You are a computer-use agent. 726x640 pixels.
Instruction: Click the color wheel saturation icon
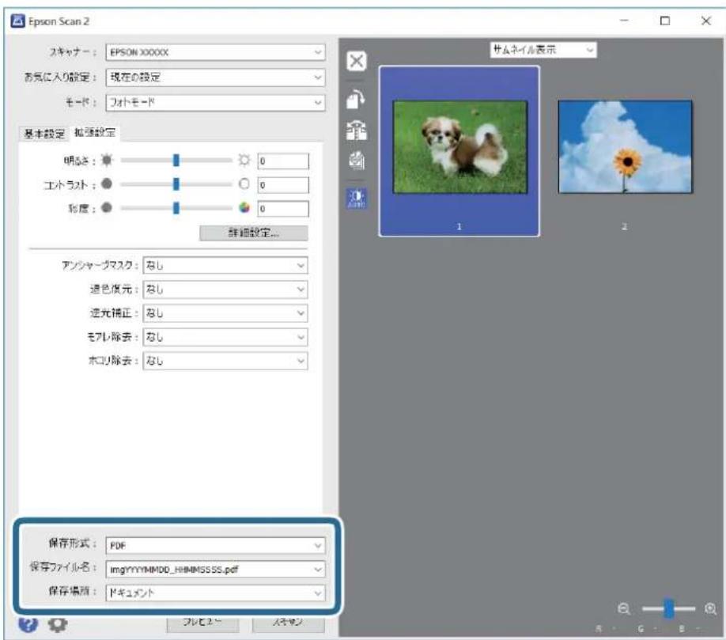click(x=244, y=207)
